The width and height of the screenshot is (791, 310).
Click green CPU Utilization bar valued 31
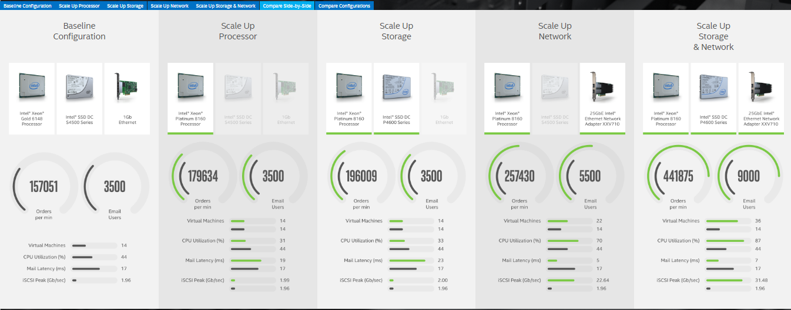[253, 241]
